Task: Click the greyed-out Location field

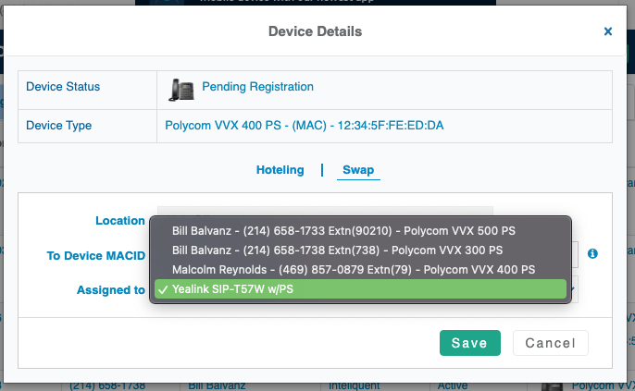Action: pyautogui.click(x=324, y=212)
